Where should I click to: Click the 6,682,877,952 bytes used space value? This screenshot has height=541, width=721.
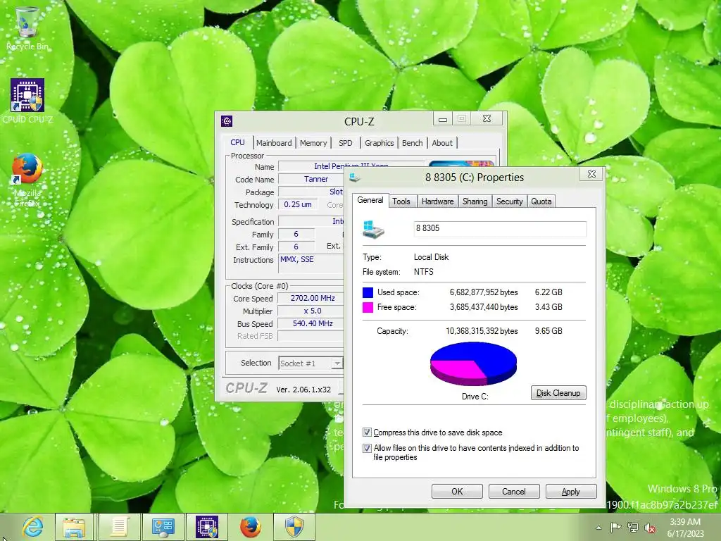484,292
